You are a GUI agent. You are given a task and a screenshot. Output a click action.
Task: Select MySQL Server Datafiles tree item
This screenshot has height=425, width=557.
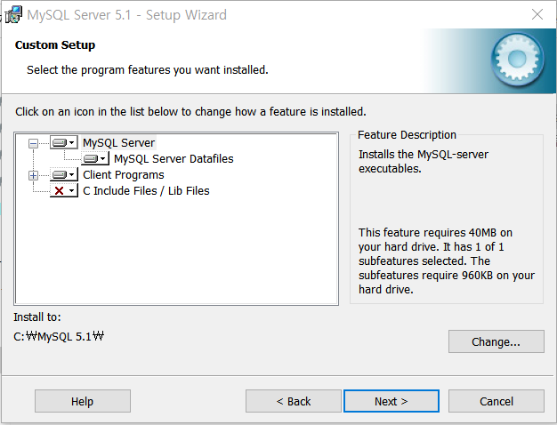coord(174,159)
